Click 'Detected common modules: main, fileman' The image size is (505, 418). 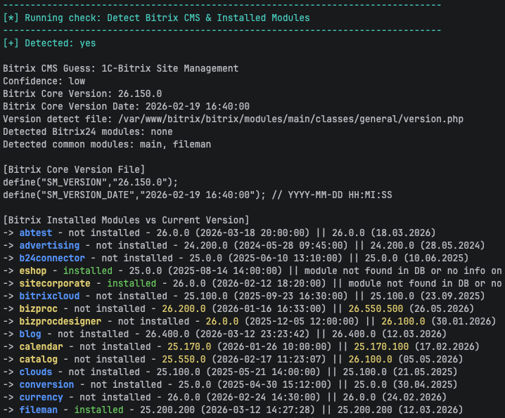107,144
